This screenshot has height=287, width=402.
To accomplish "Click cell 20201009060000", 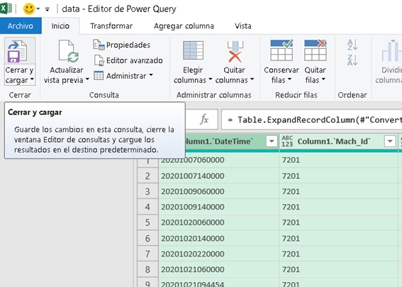I will (x=219, y=191).
